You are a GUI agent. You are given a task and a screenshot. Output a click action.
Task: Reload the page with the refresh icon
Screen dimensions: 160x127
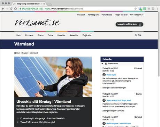[x=11, y=9]
